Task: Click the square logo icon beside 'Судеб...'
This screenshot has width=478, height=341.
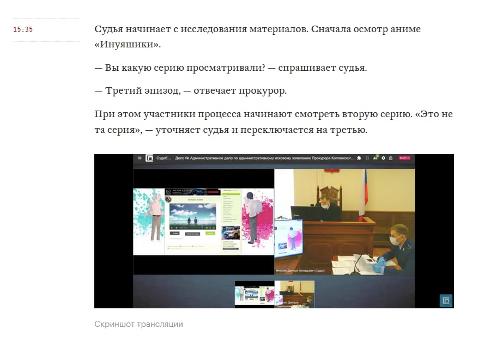Action: pos(149,158)
